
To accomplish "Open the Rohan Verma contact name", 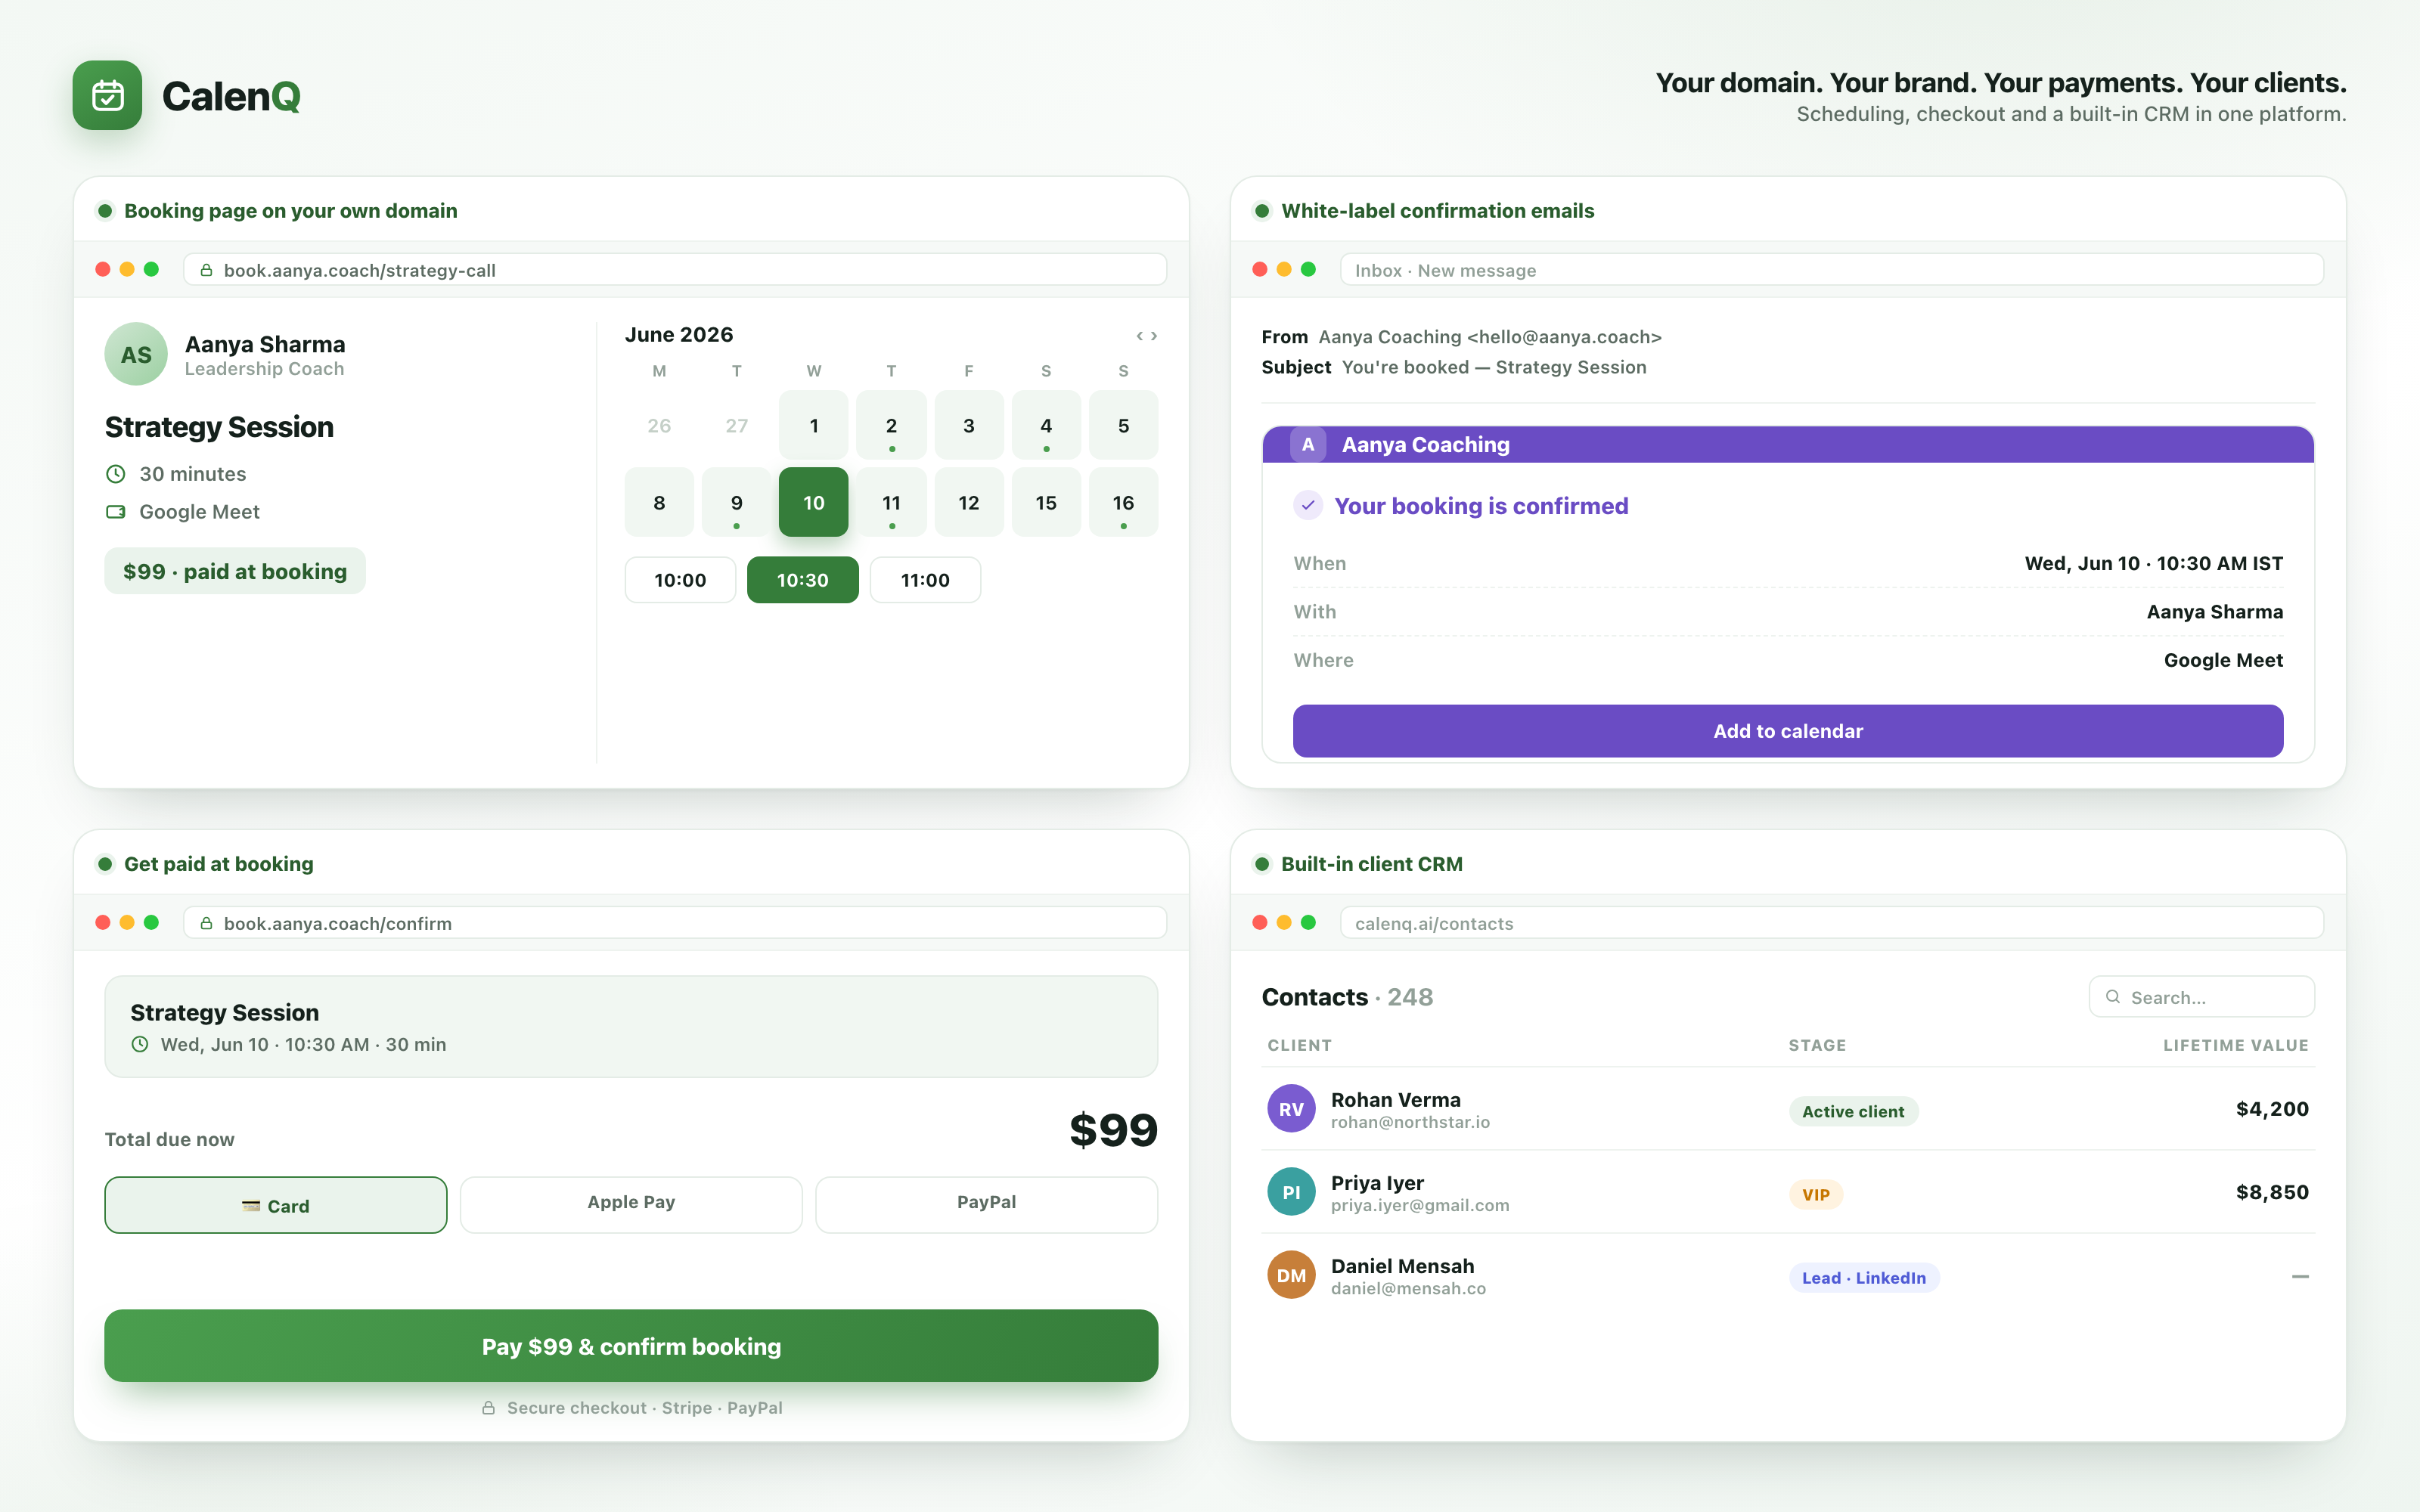I will click(x=1395, y=1099).
